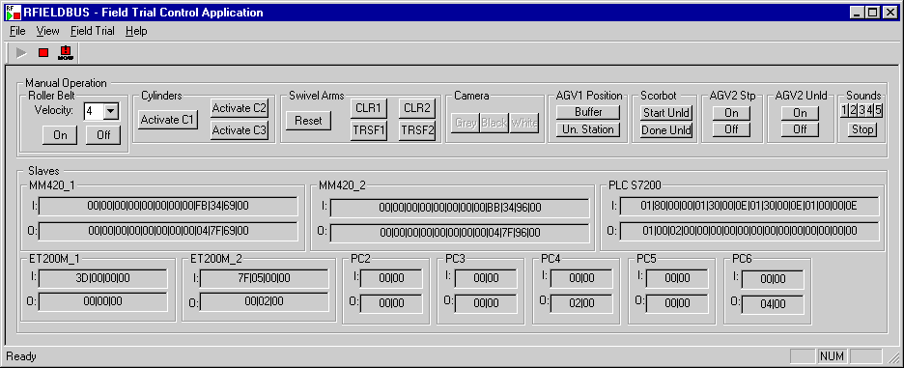Click ET200M_1 input field 3D|00|00|00
The width and height of the screenshot is (904, 368).
103,278
